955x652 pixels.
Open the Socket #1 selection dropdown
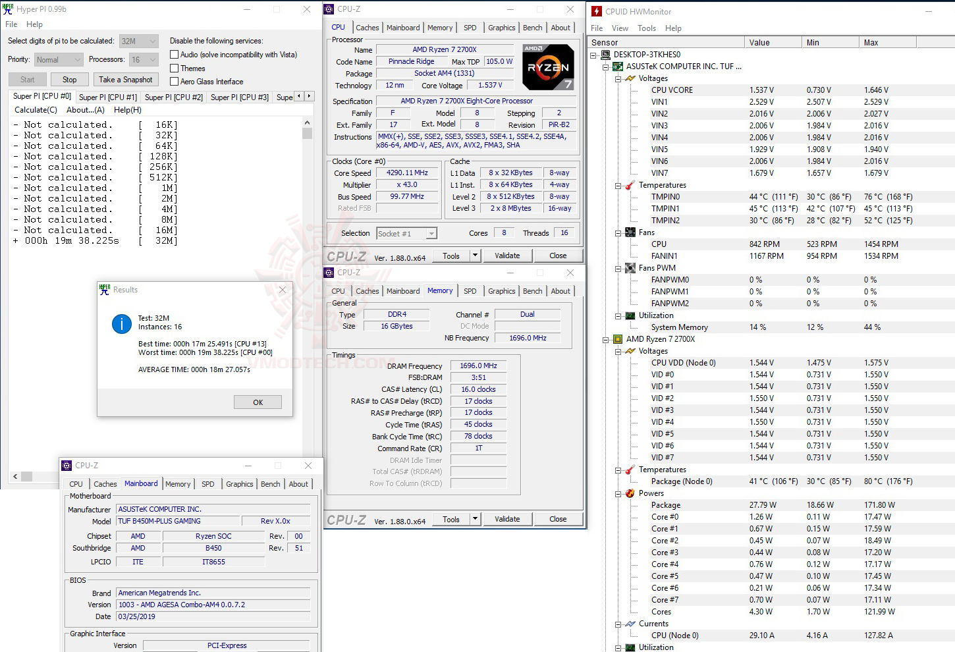[x=406, y=234]
